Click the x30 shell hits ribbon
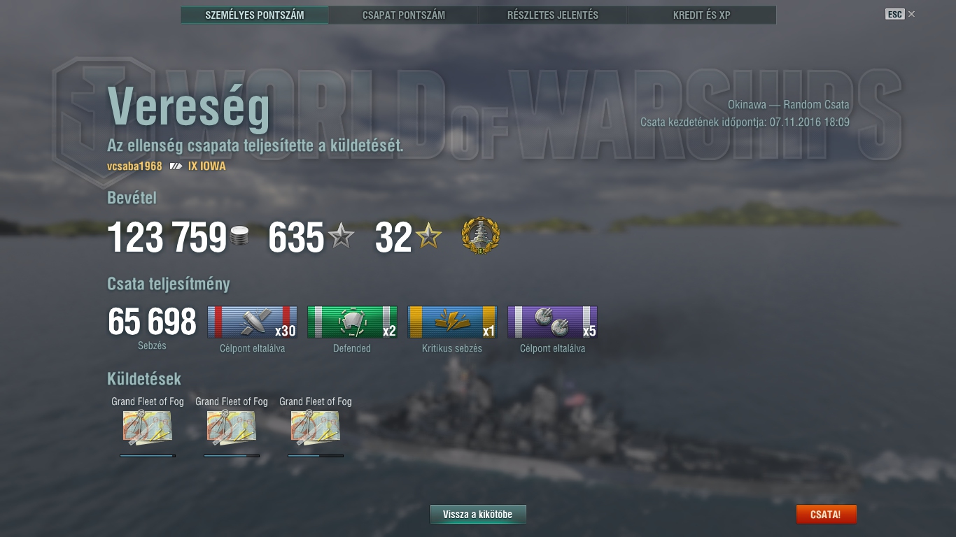The image size is (956, 537). pos(252,322)
